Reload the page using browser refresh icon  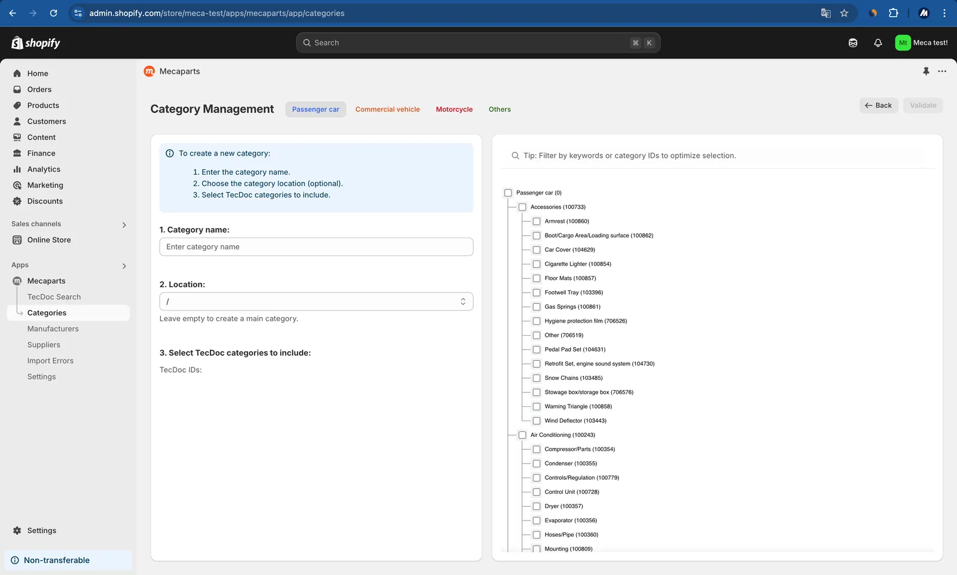pyautogui.click(x=53, y=13)
